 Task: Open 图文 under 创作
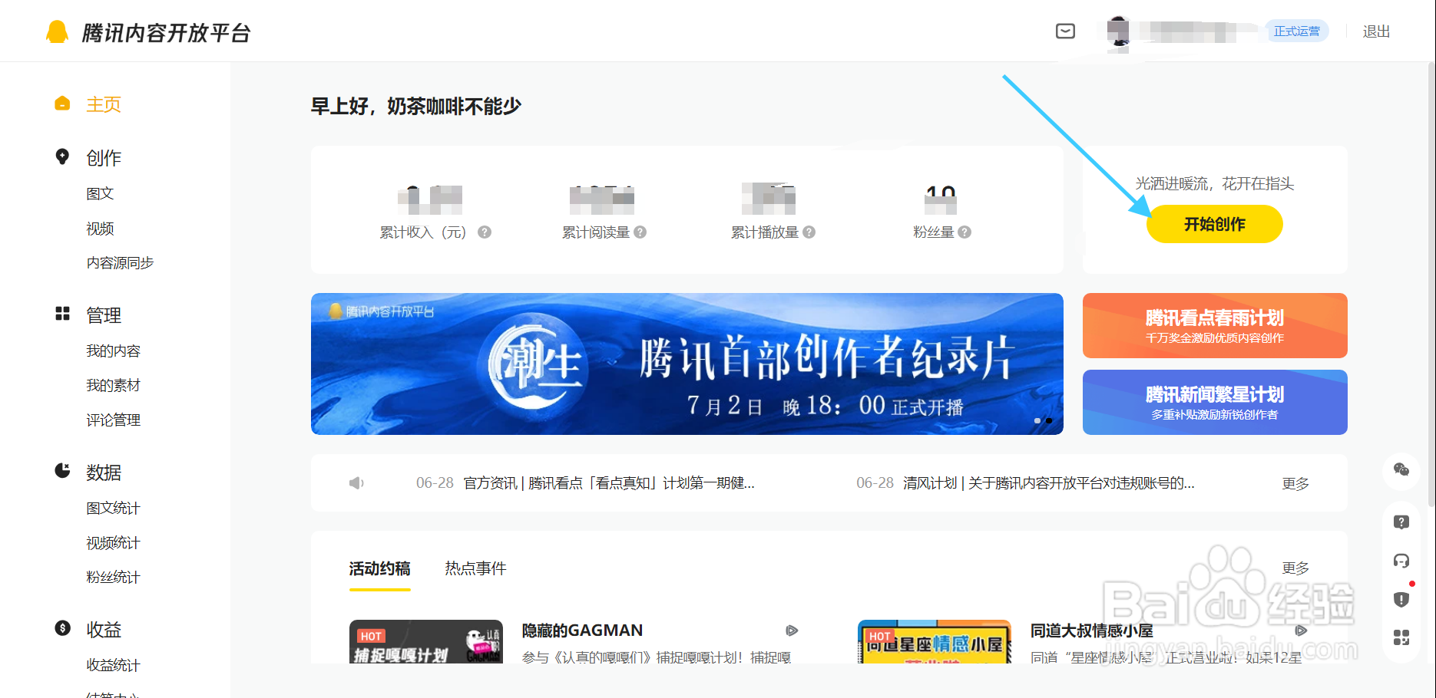100,193
